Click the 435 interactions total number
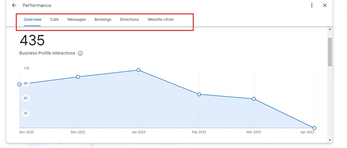The width and height of the screenshot is (347, 148). click(x=32, y=40)
